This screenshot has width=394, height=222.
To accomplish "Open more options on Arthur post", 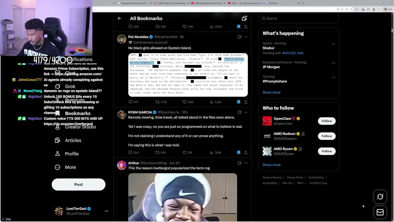I will (246, 163).
